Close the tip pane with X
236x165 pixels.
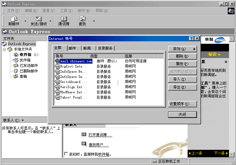click(x=226, y=62)
